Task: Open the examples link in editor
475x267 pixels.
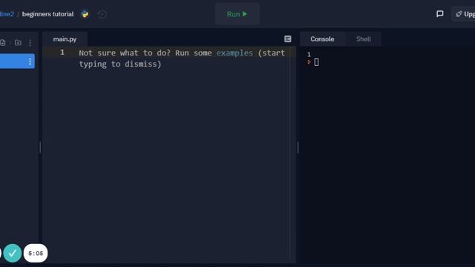Action: (x=235, y=53)
